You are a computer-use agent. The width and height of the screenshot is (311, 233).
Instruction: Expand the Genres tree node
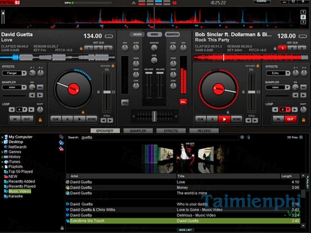(2, 152)
